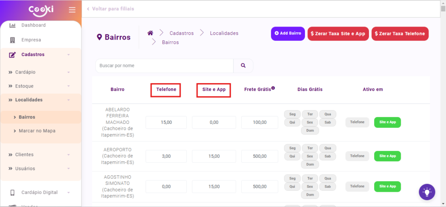Click Zerar Taxa Telefone button

click(x=400, y=34)
